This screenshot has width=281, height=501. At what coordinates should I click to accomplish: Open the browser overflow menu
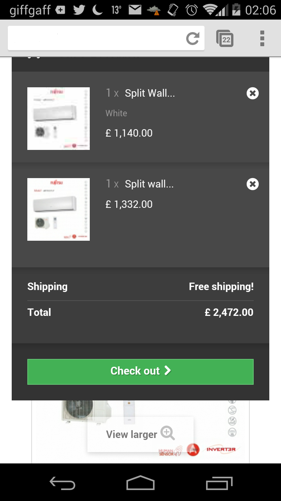pos(262,38)
